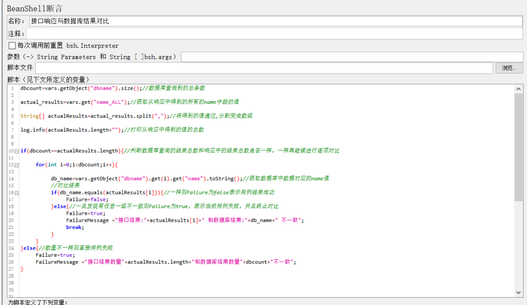This screenshot has width=527, height=305.
Task: Click FailureMessage line 26 with 接口结果数量
Action: click(x=166, y=262)
